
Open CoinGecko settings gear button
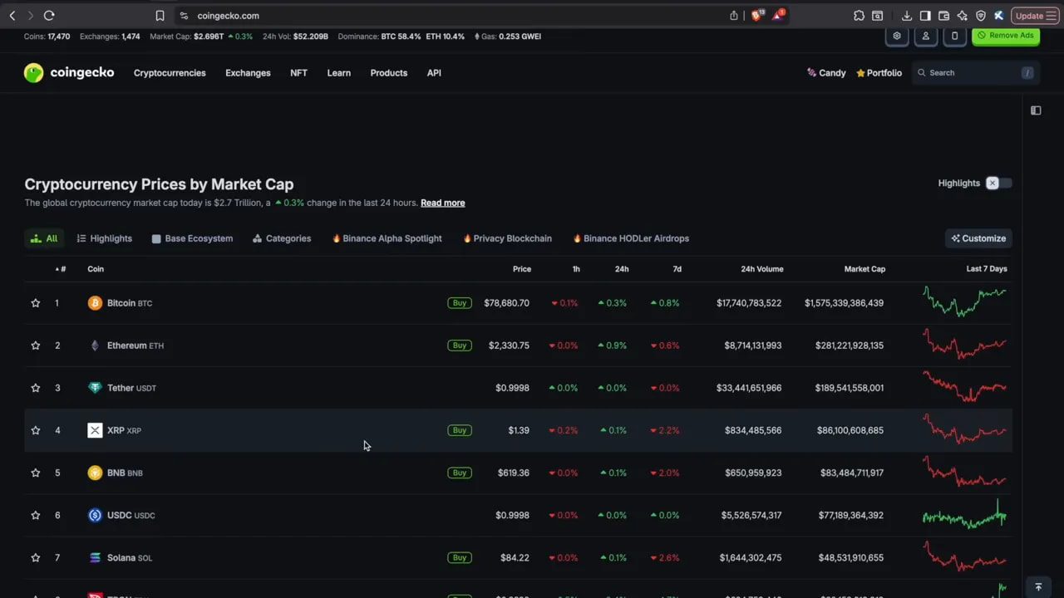tap(896, 36)
